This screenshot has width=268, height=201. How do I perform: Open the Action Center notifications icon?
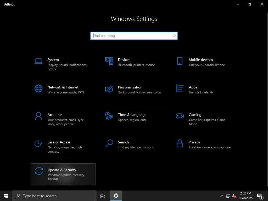(x=260, y=196)
